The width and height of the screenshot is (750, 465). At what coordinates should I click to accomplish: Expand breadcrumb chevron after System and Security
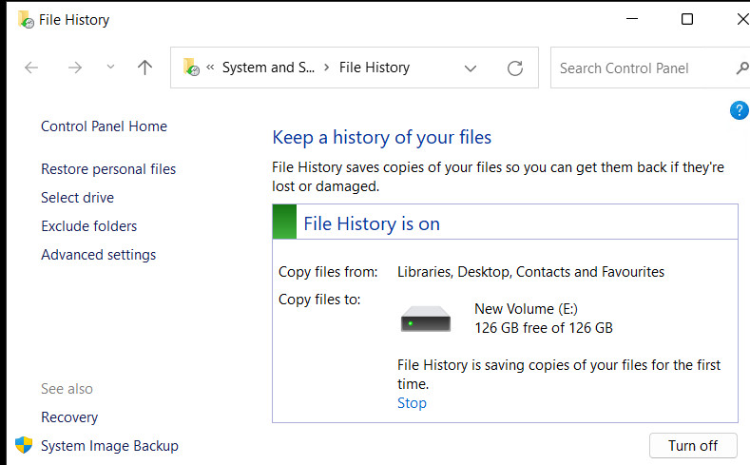pyautogui.click(x=326, y=68)
